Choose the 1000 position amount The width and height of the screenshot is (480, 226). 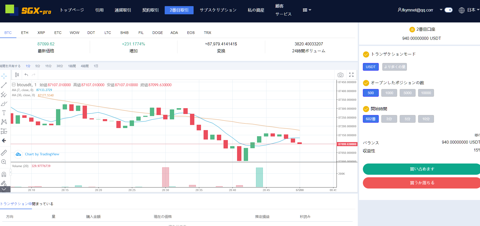coord(389,93)
